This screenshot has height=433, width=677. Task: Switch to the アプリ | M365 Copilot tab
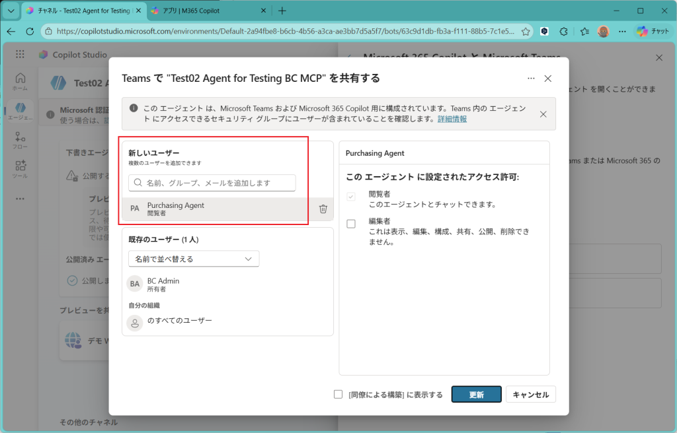(x=204, y=11)
